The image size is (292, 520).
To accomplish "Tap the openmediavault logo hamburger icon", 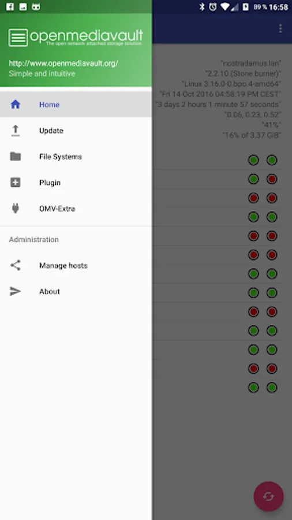I will (18, 38).
